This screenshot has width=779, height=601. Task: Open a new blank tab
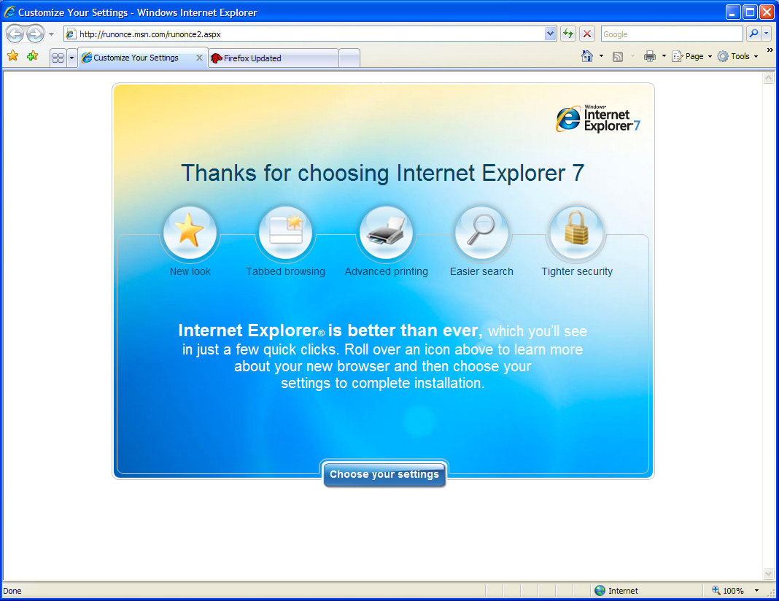pos(349,58)
